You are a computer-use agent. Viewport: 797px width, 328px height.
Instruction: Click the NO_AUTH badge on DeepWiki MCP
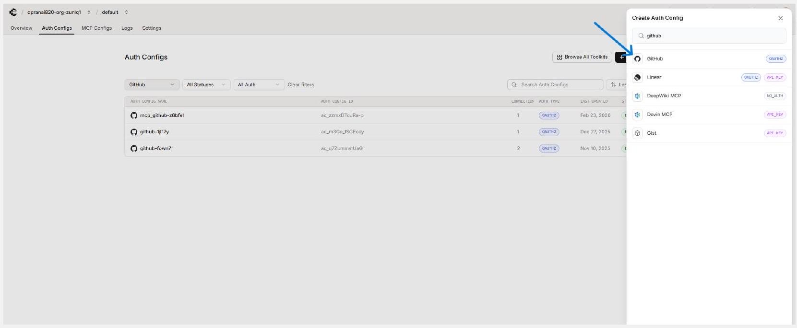pos(775,96)
